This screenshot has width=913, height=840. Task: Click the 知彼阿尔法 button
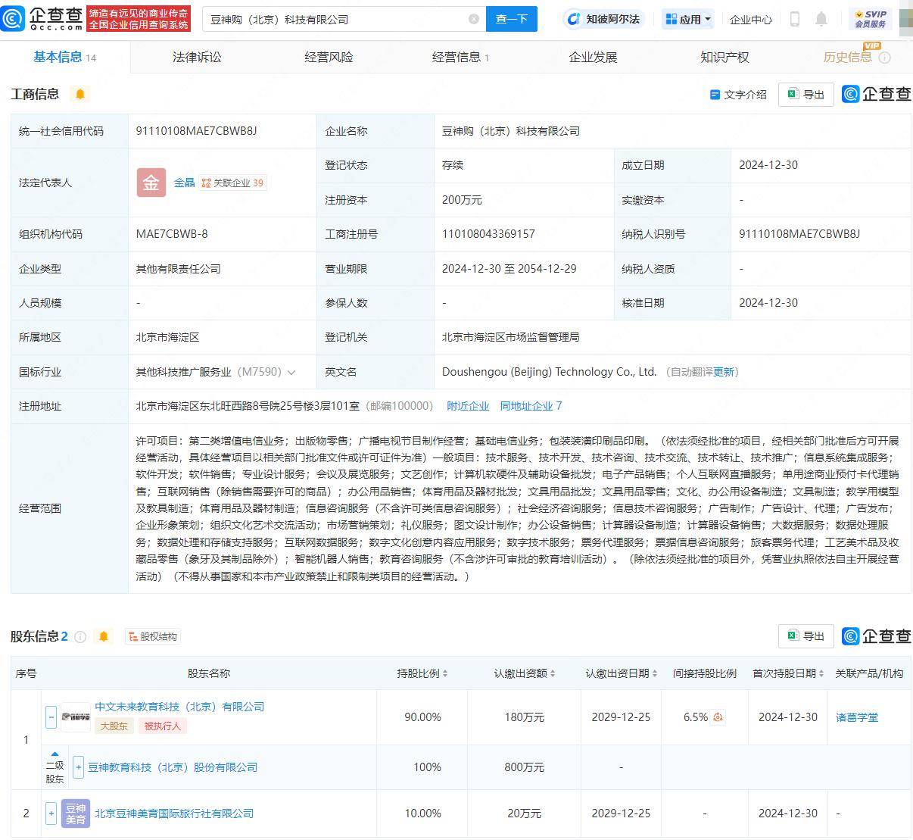click(603, 19)
